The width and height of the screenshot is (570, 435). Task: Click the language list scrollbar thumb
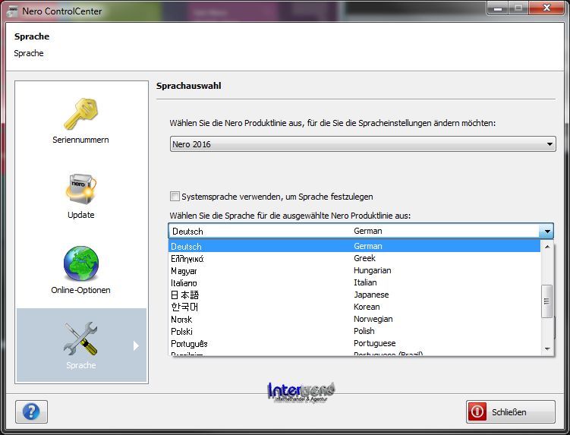click(546, 301)
